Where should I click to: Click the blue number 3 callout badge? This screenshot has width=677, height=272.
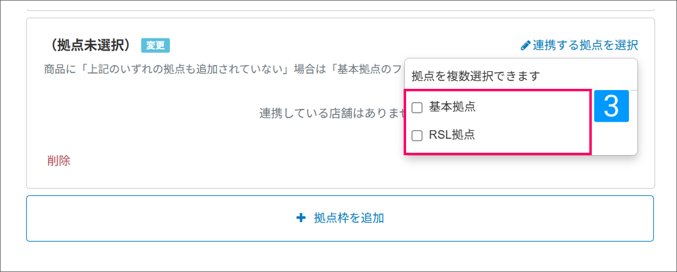611,106
